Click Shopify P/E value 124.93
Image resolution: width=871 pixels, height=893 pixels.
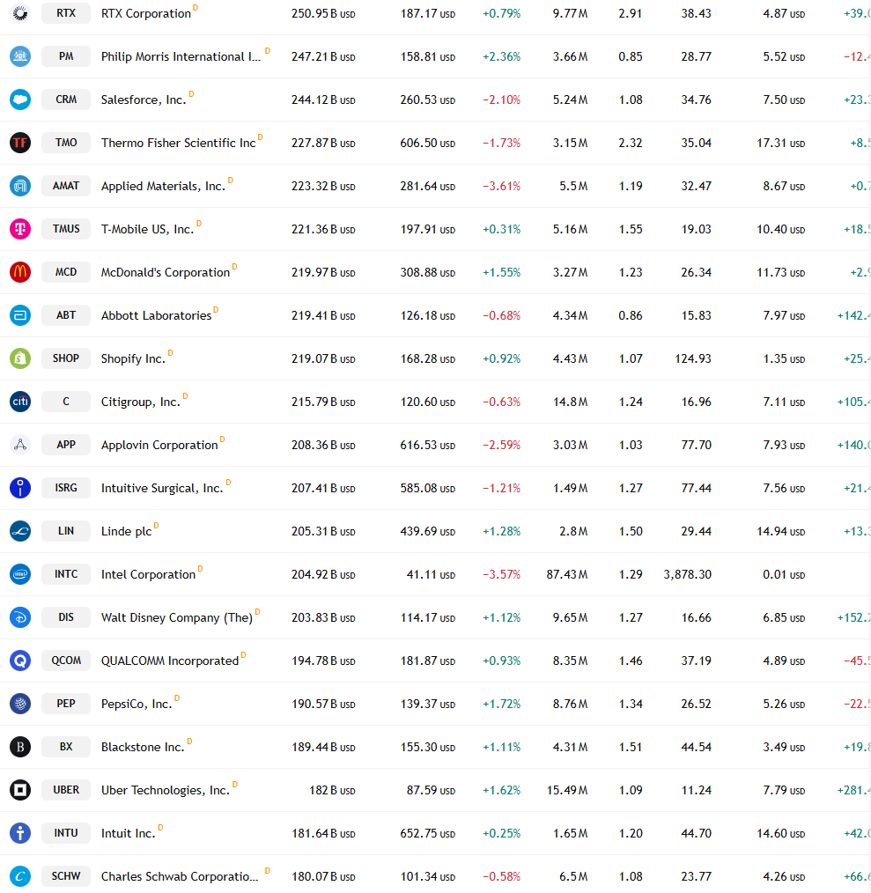[x=693, y=358]
